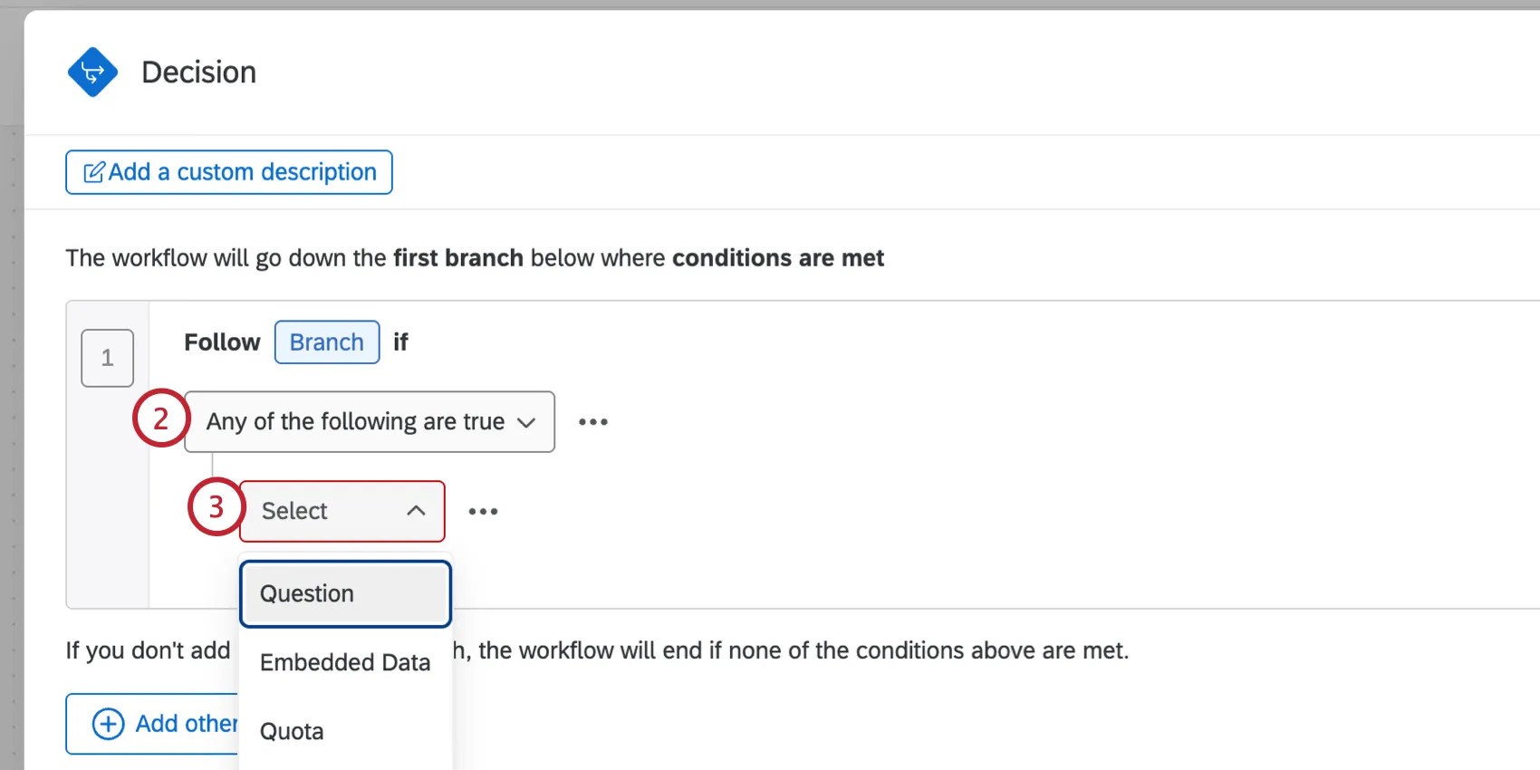The image size is (1540, 770).
Task: Click the upward chevron on the Select field
Action: [x=416, y=511]
